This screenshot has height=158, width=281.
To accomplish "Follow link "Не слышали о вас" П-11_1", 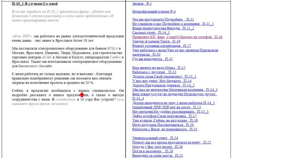I will coord(173,24).
